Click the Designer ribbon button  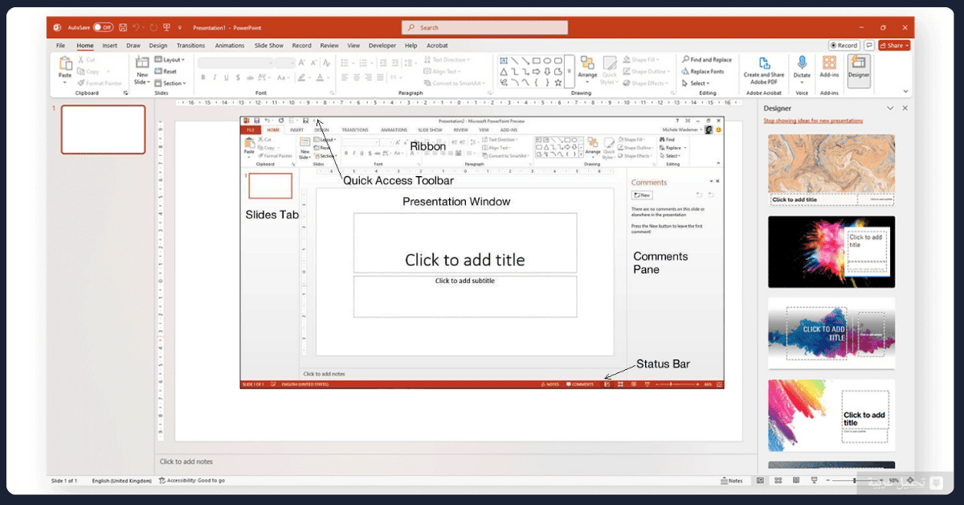[x=859, y=70]
